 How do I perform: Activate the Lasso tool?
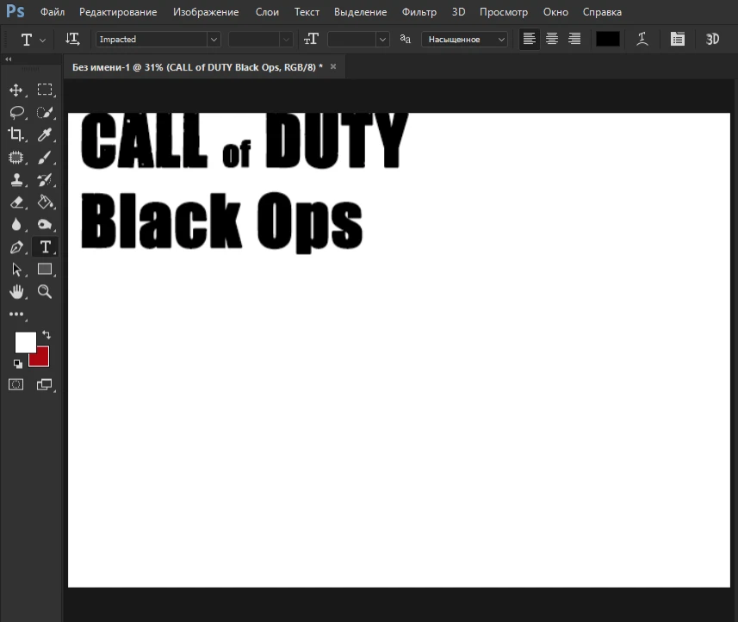pos(16,112)
